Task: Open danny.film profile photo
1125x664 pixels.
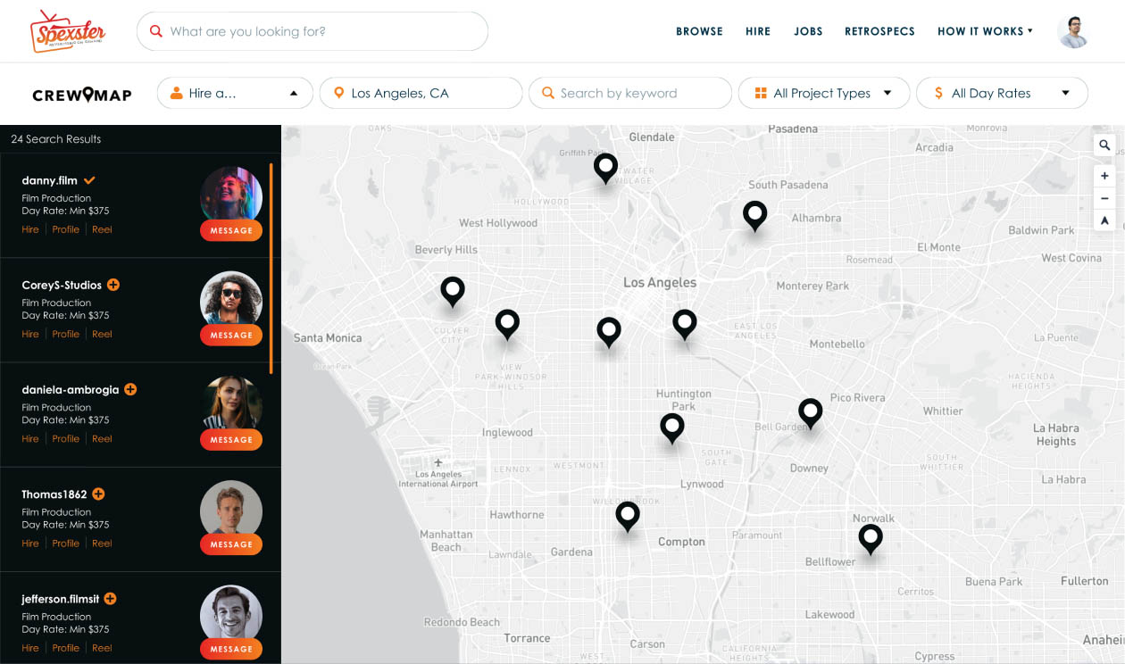Action: 231,195
